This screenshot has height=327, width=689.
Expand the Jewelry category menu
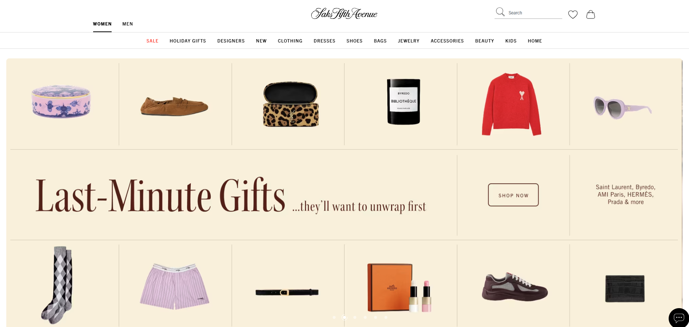(408, 41)
